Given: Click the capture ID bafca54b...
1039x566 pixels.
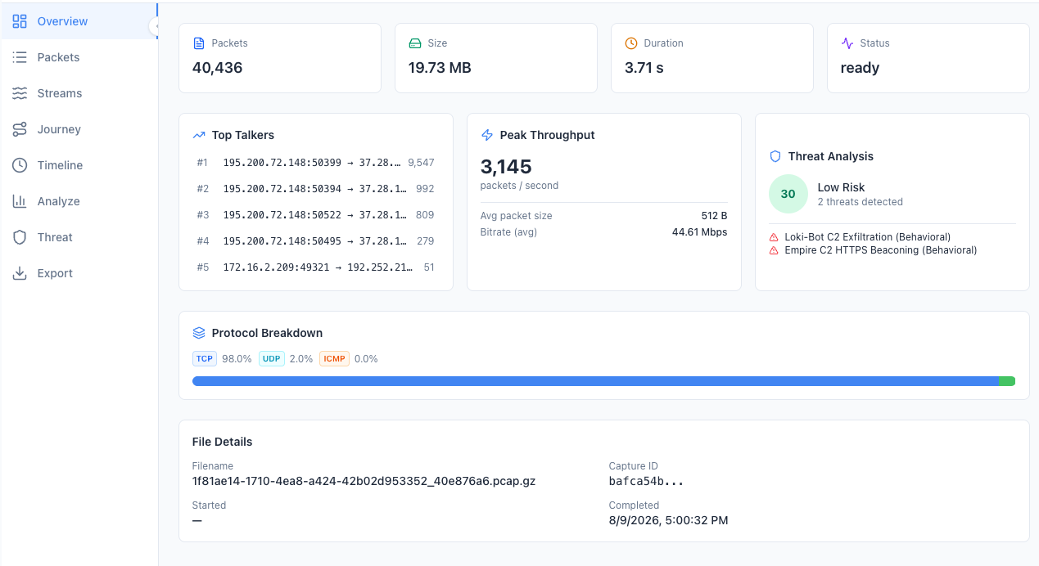Looking at the screenshot, I should click(x=646, y=481).
